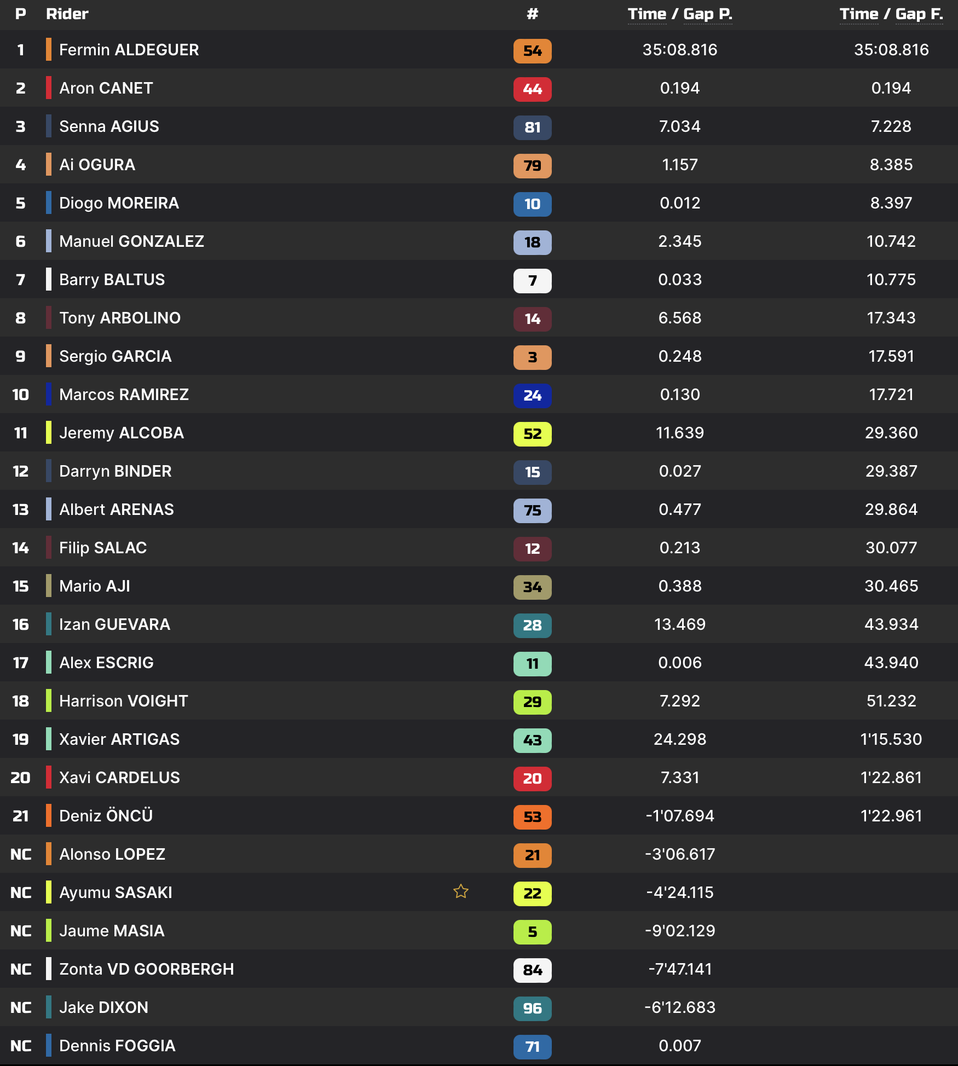The image size is (958, 1066).
Task: Click the lime color bar beside Harrison VOIGHT
Action: click(x=49, y=701)
